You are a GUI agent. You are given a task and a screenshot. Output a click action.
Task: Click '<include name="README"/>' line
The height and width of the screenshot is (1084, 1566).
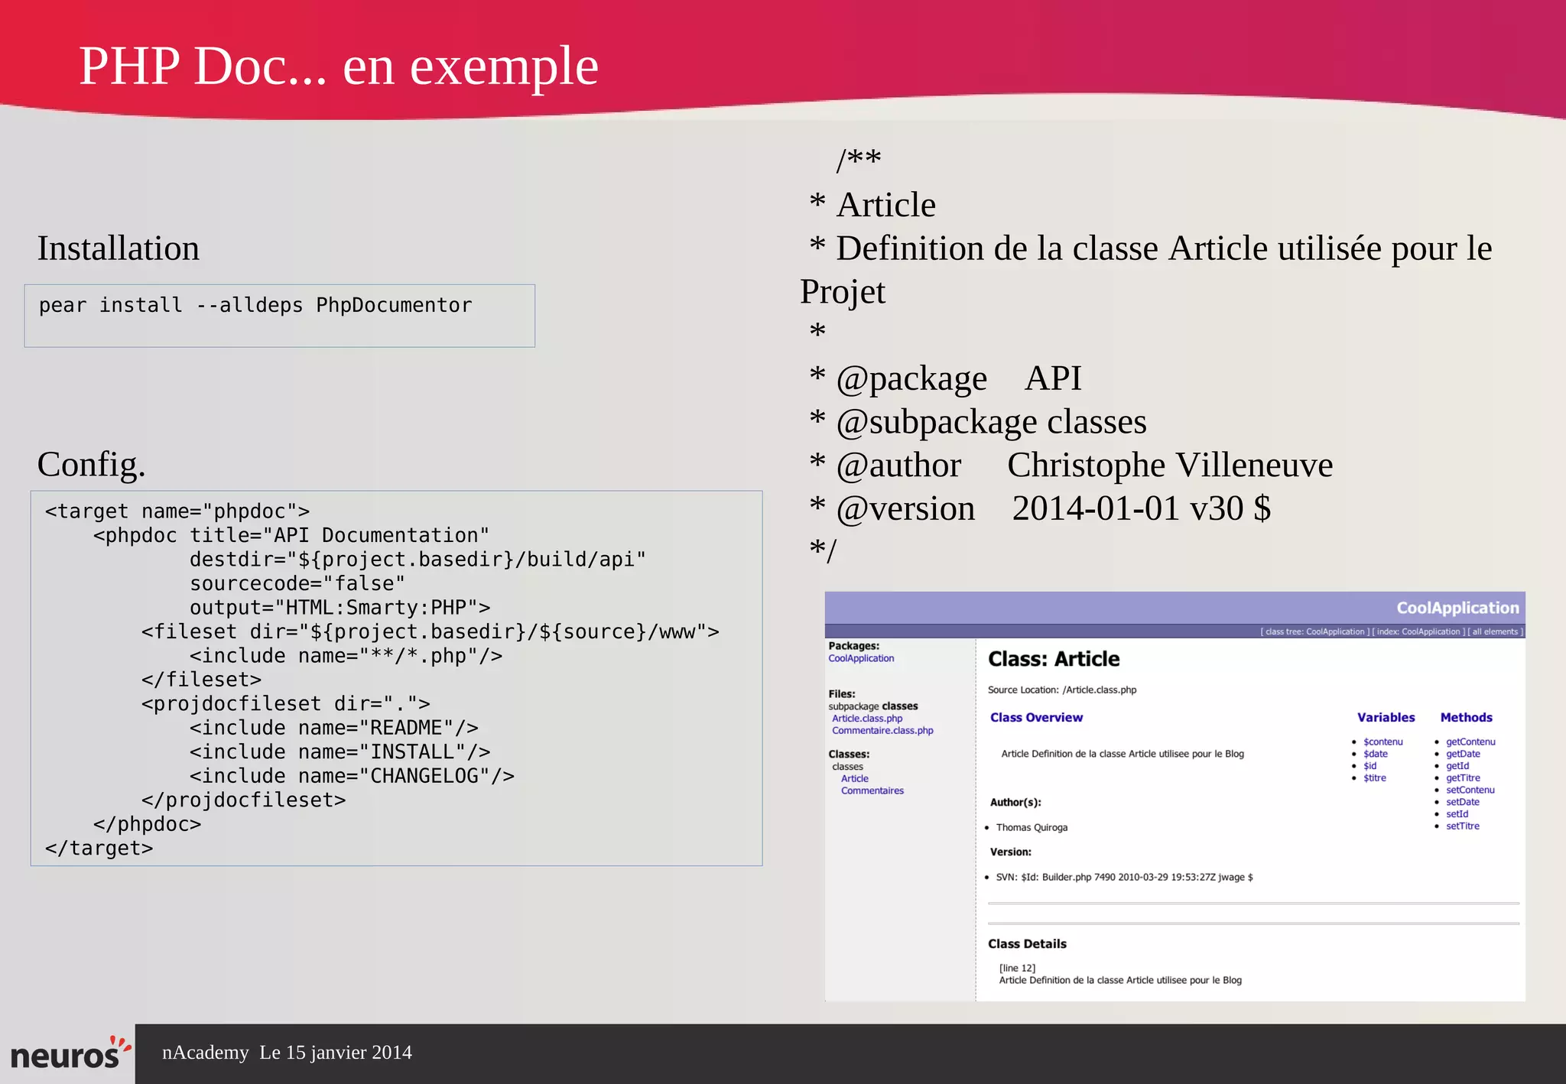pyautogui.click(x=334, y=728)
